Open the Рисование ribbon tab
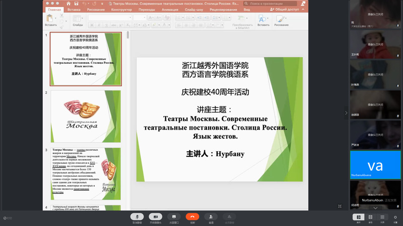This screenshot has width=403, height=226. click(96, 10)
